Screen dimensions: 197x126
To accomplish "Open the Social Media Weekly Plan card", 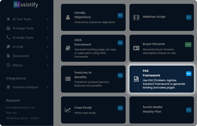I will (162, 110).
